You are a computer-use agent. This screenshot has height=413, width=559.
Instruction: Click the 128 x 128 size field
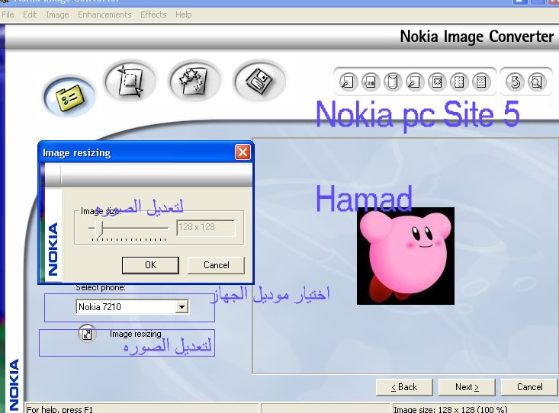206,227
